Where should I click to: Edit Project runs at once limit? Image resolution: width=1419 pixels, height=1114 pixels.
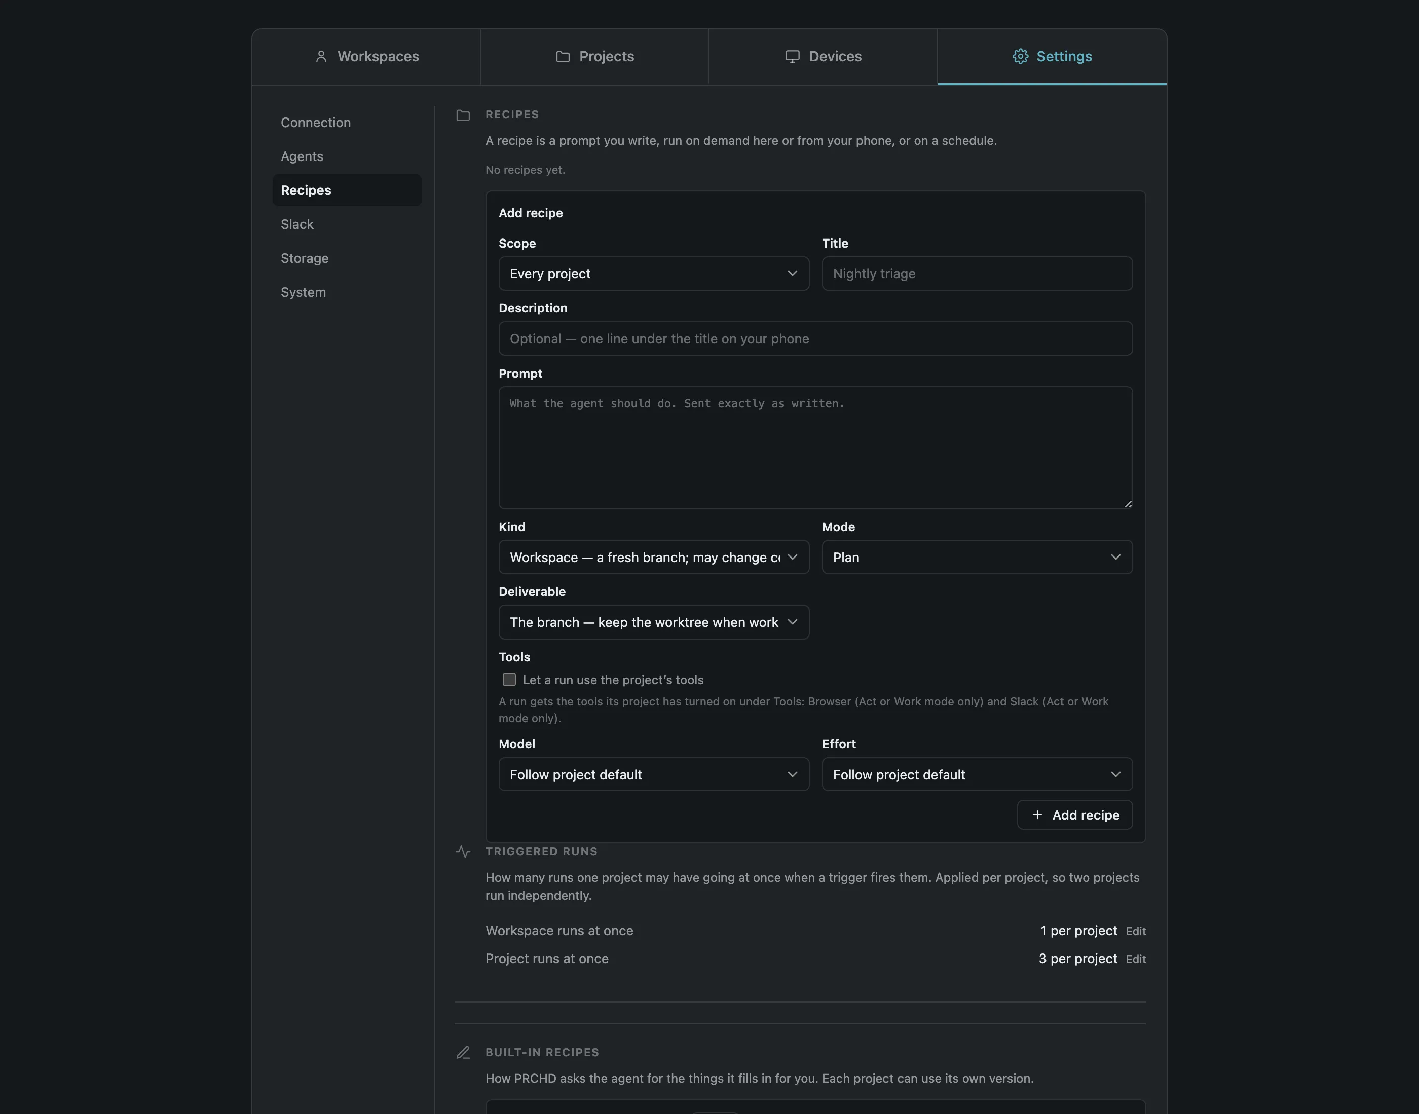(x=1135, y=960)
